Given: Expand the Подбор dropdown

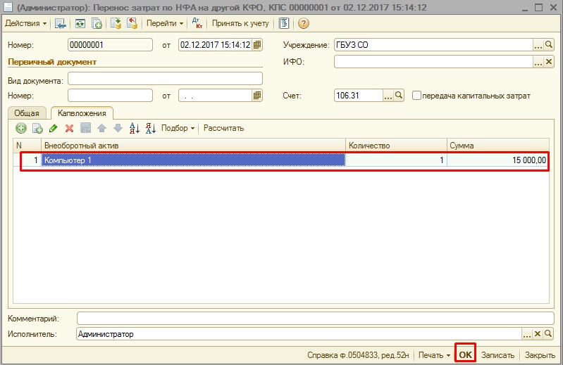Looking at the screenshot, I should point(178,128).
